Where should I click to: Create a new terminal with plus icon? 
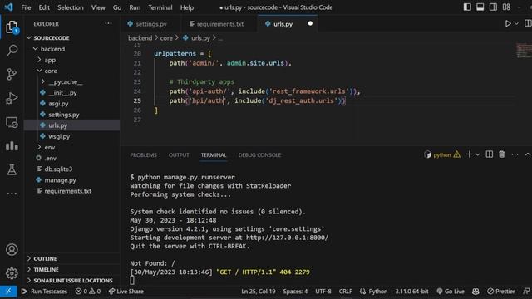point(469,154)
